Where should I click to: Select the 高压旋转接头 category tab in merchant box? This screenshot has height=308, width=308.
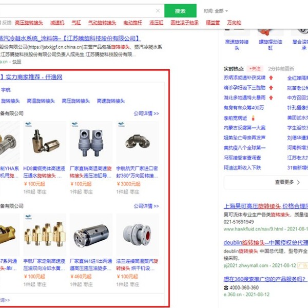(76, 101)
